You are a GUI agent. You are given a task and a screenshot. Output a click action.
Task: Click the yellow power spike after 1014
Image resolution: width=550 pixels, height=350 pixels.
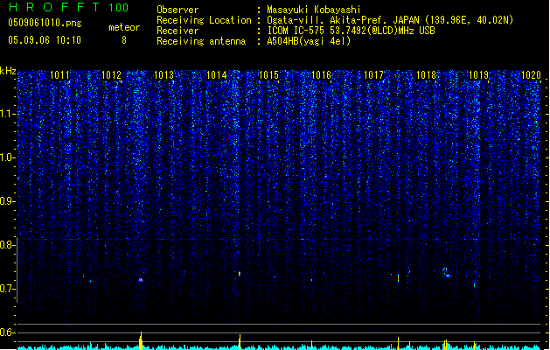(240, 342)
